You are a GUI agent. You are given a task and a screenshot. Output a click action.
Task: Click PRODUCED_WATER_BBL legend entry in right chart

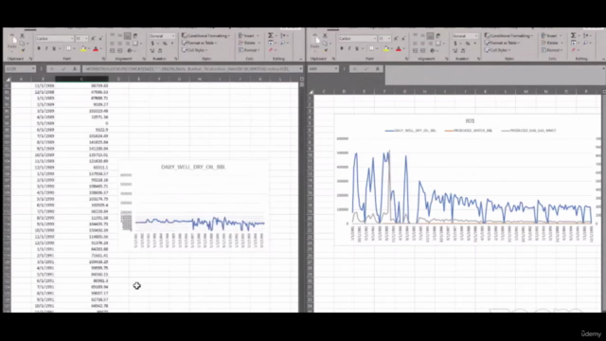point(469,131)
